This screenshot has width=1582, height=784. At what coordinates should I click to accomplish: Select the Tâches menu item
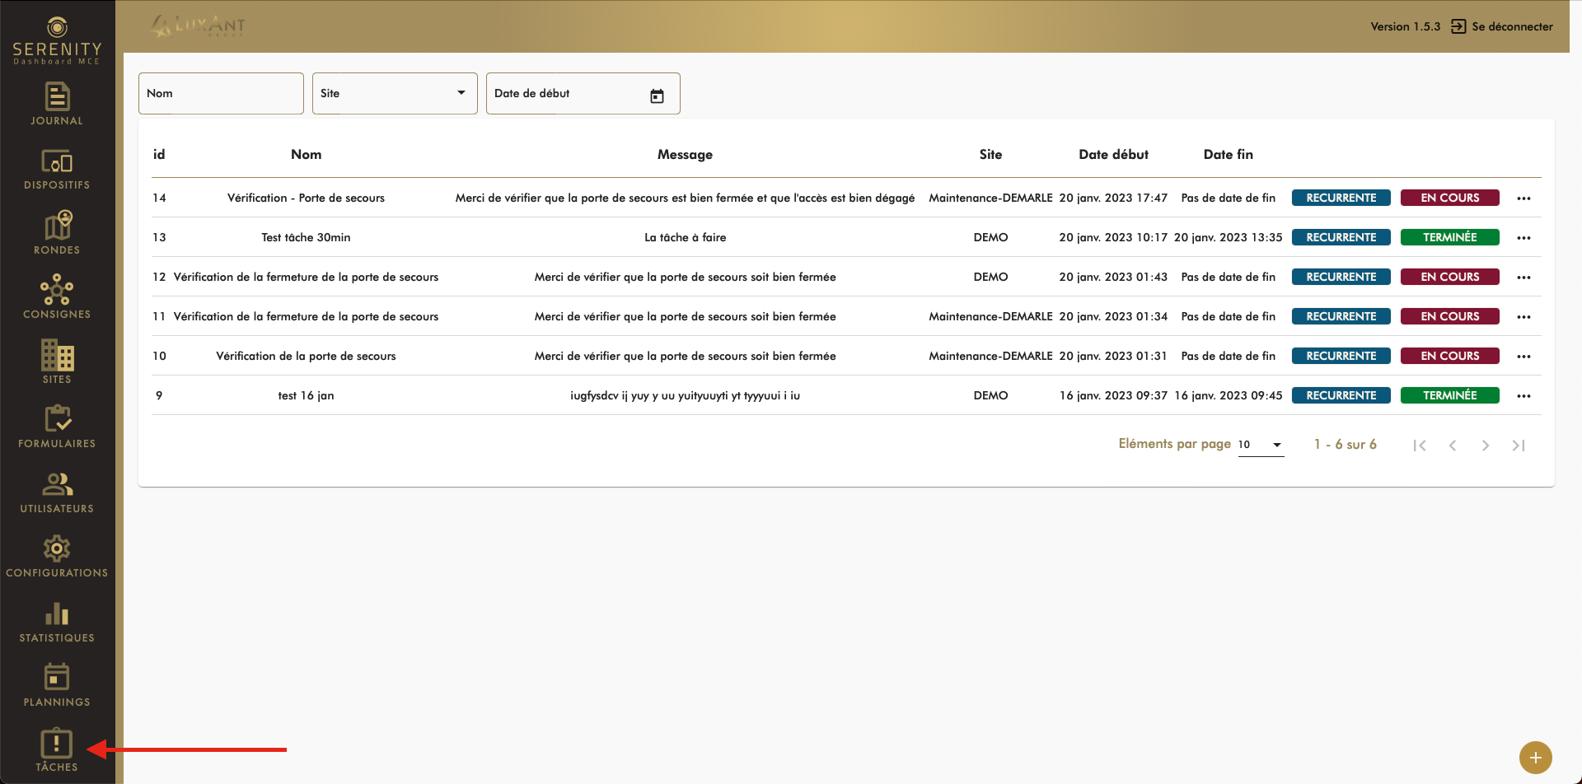click(x=57, y=750)
